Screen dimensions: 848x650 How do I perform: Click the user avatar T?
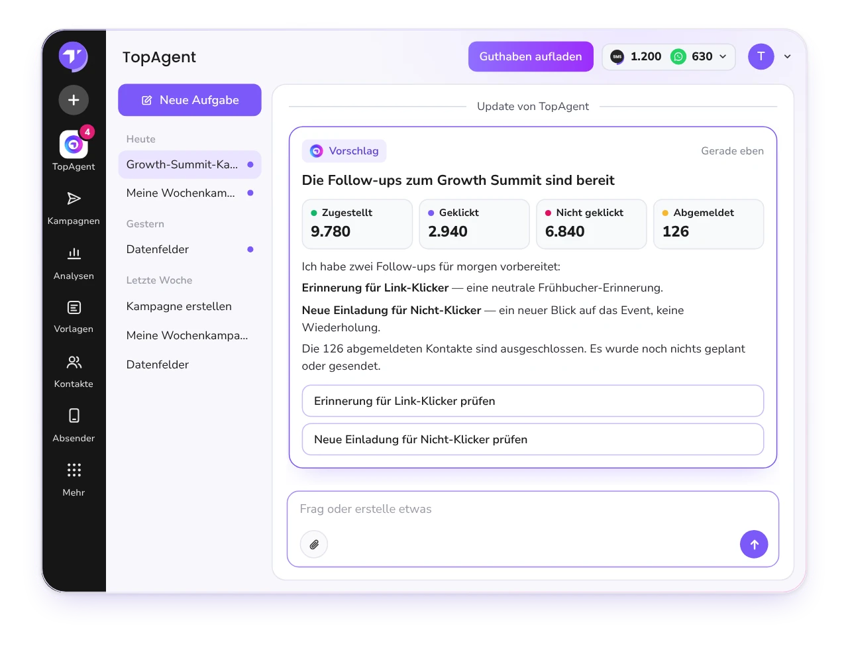coord(761,57)
